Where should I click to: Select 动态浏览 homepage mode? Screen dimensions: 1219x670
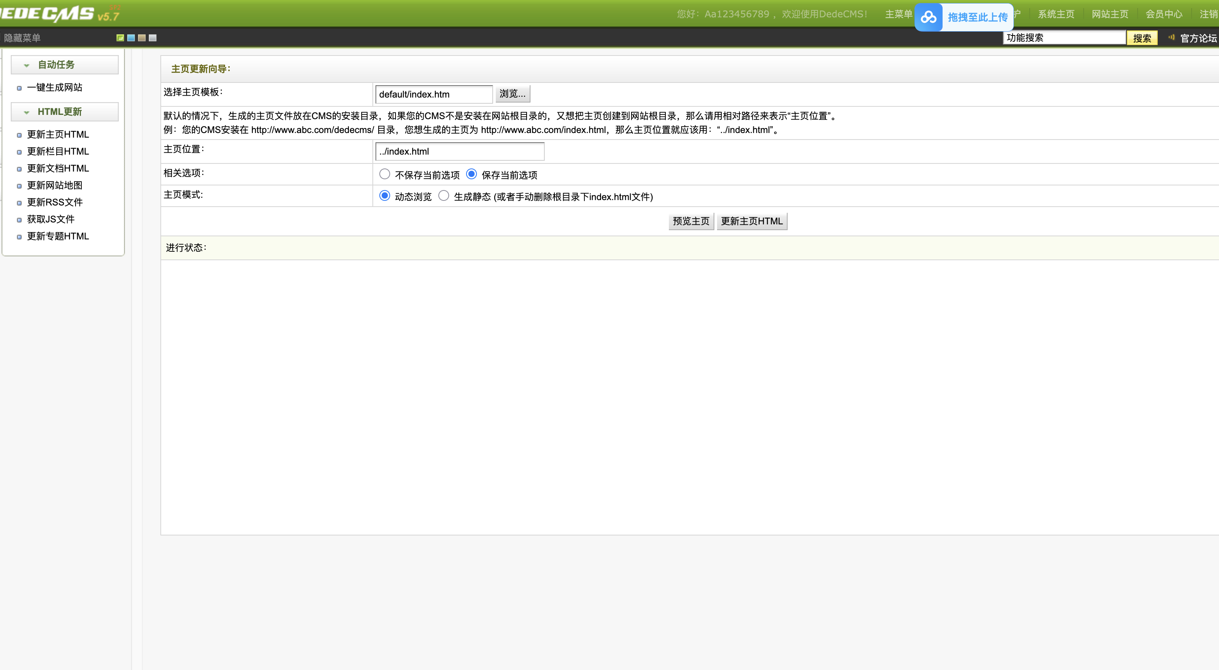(x=384, y=196)
